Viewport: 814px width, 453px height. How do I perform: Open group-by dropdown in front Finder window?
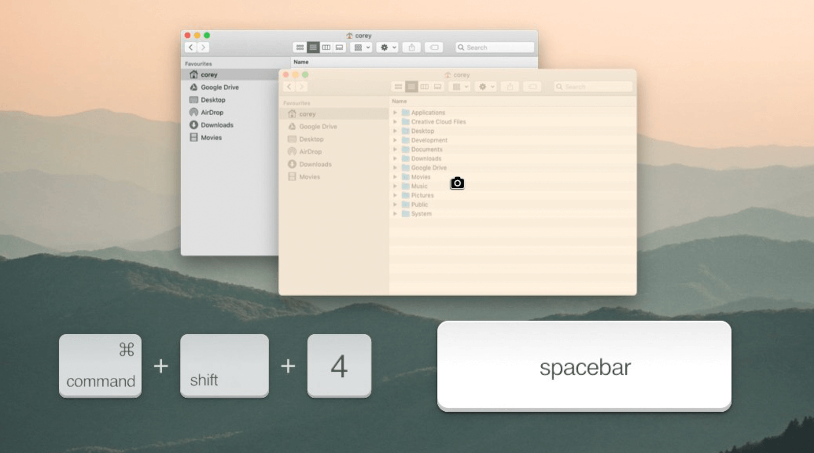[460, 87]
